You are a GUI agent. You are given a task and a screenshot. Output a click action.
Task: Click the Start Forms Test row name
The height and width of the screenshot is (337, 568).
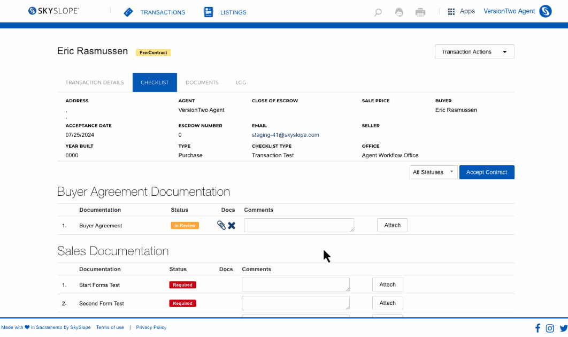tap(99, 285)
